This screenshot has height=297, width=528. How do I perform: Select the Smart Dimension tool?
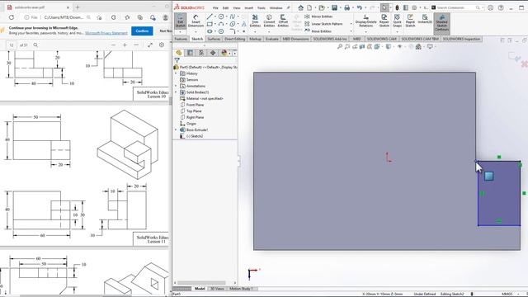click(196, 21)
